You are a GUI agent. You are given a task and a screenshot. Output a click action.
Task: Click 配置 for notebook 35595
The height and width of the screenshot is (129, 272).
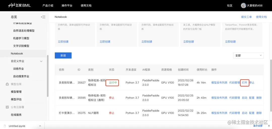point(252,98)
